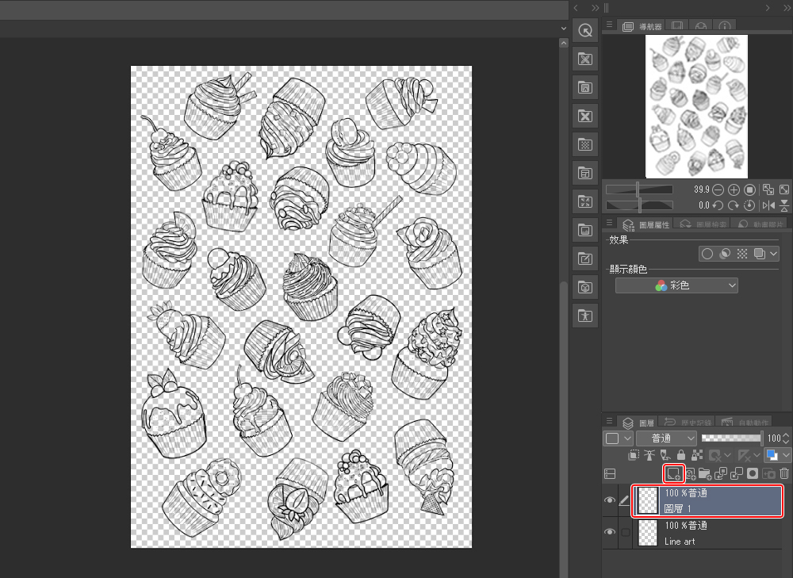Click the New Layer Folder icon

[705, 473]
